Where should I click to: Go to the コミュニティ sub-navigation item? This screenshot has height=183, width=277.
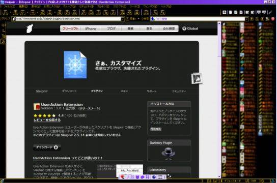click(179, 91)
